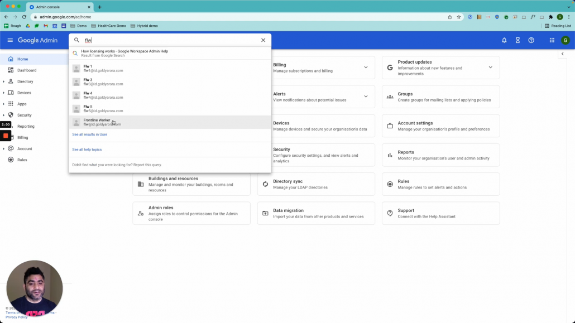Open Rules in sidebar

coord(22,160)
